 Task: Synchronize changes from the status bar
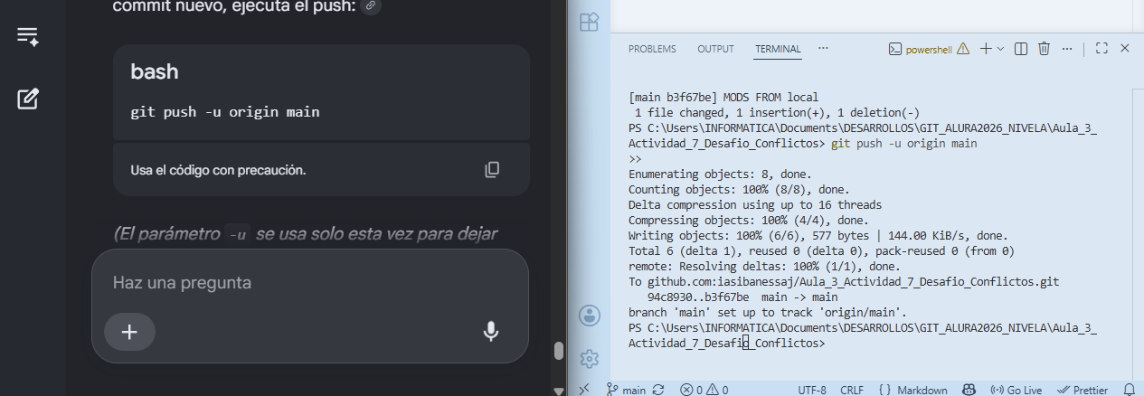click(657, 390)
